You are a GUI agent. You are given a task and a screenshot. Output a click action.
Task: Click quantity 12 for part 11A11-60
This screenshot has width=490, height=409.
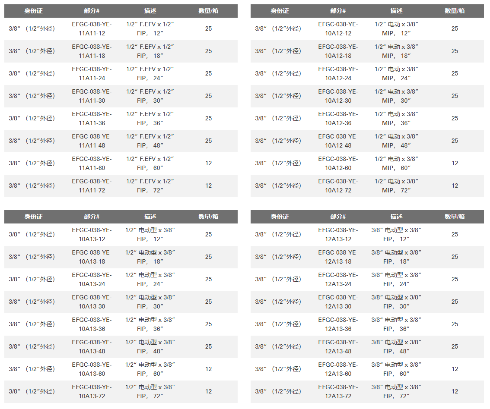(208, 164)
